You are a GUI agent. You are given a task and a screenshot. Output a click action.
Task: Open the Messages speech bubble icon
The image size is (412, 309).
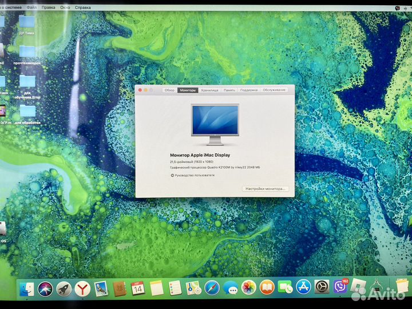231,287
